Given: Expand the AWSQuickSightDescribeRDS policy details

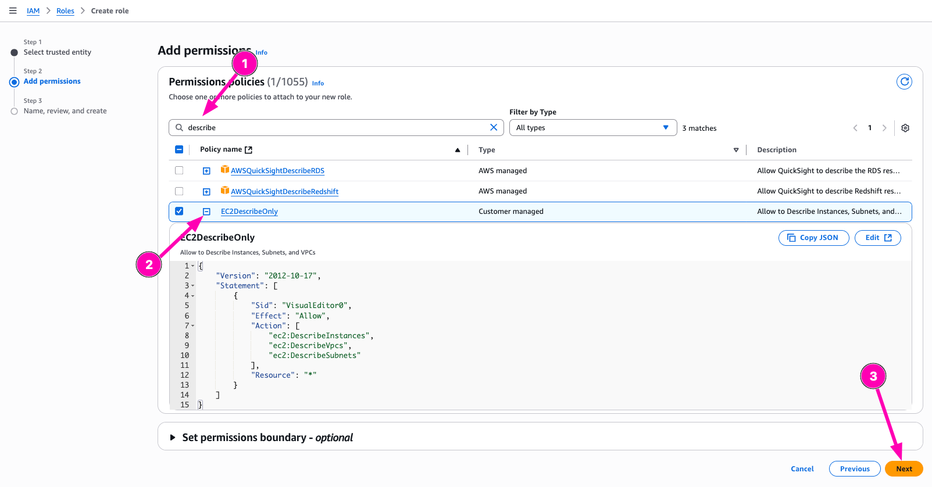Looking at the screenshot, I should coord(206,171).
